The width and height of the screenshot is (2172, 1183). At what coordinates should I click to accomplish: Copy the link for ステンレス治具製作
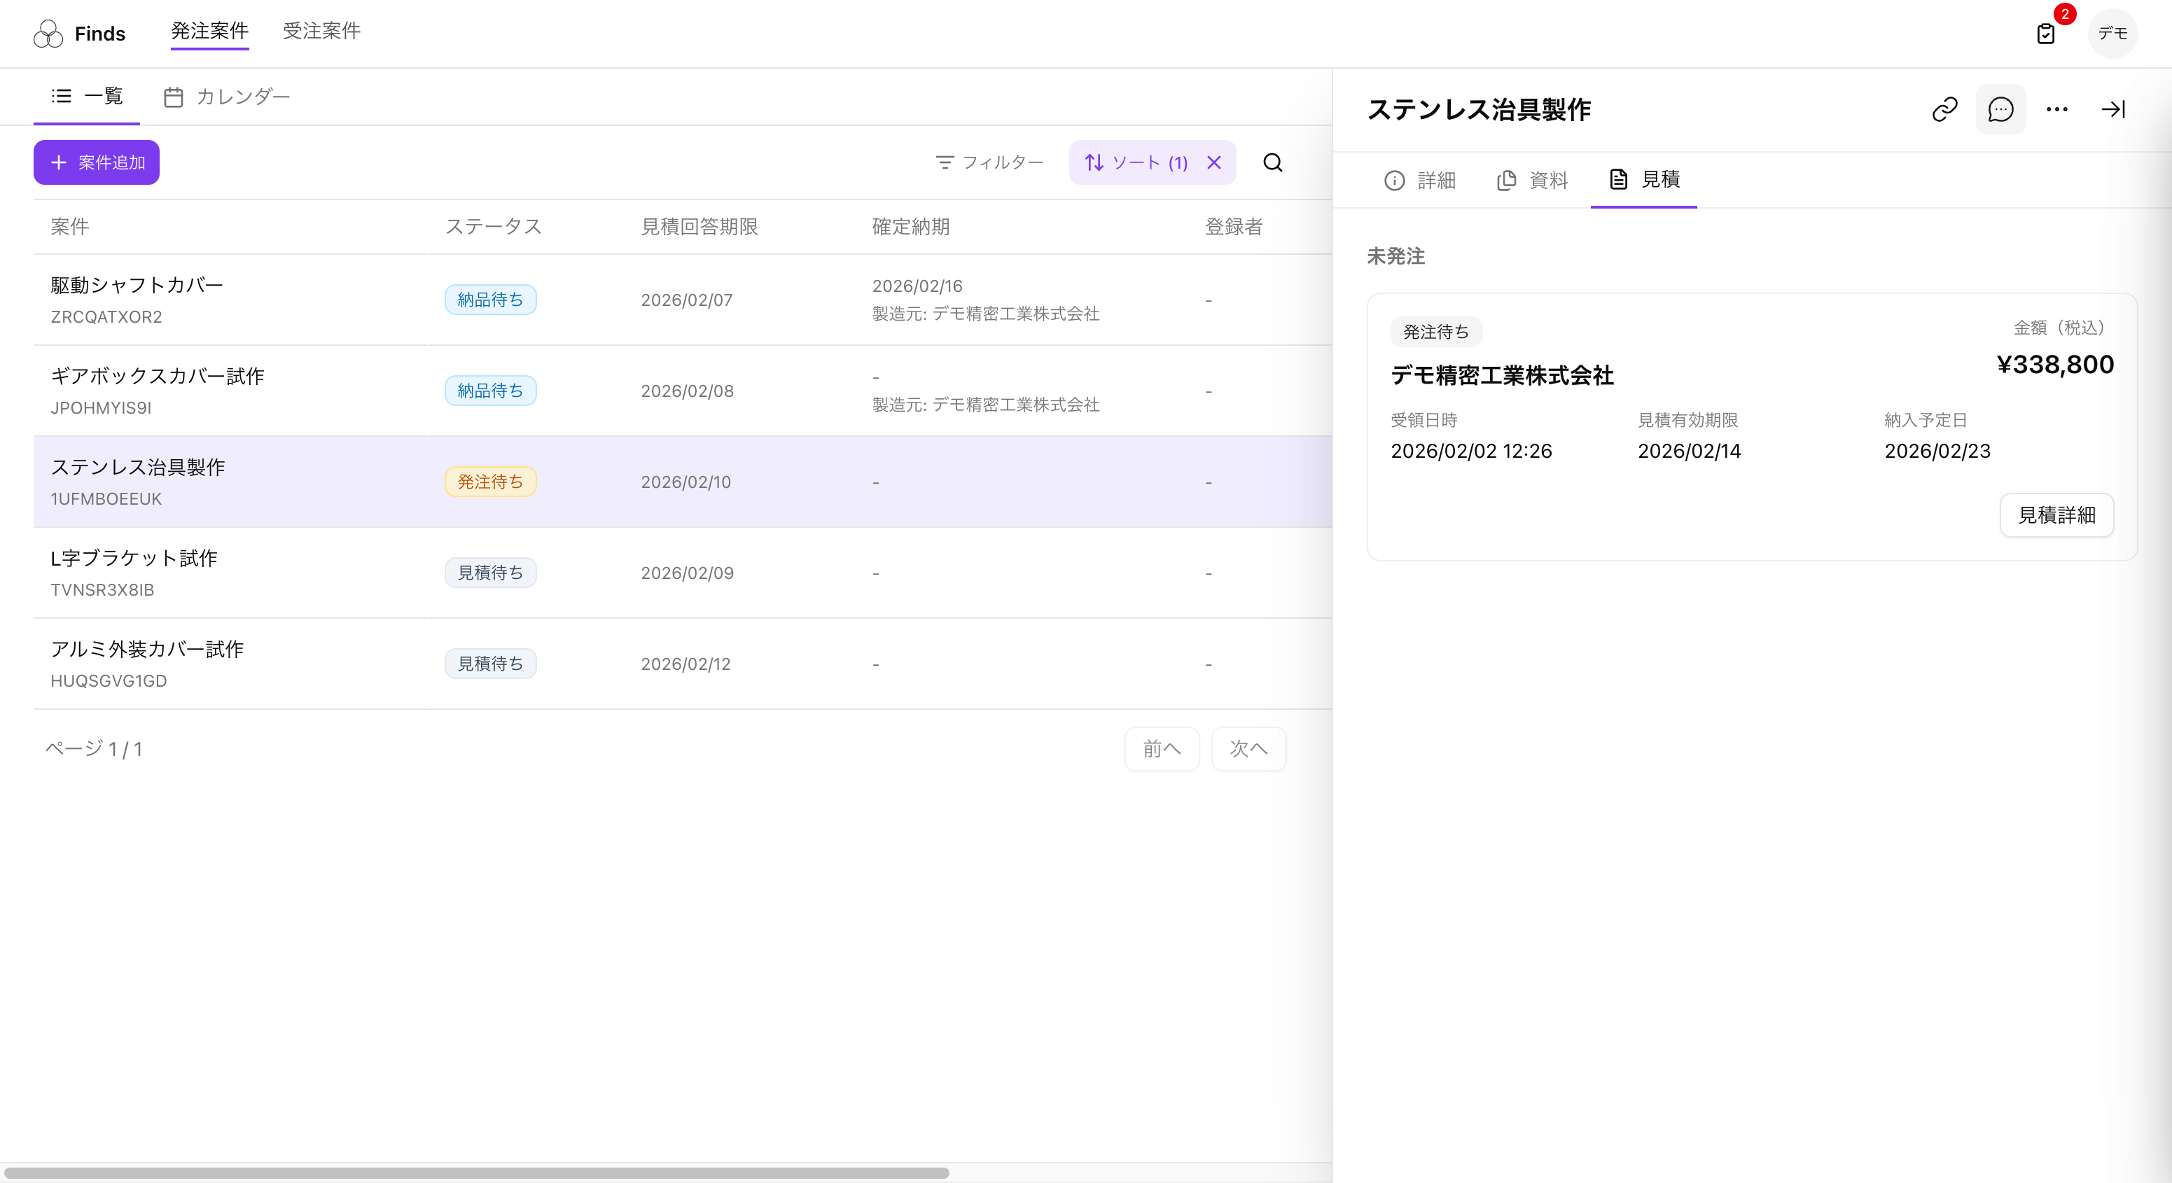pyautogui.click(x=1944, y=108)
